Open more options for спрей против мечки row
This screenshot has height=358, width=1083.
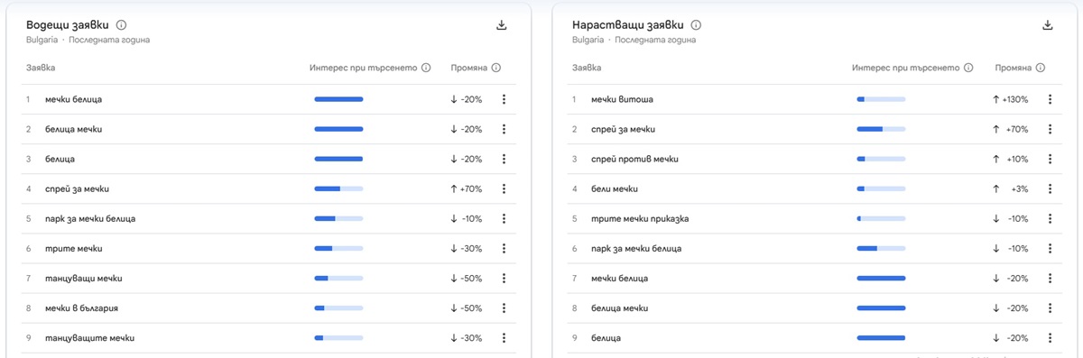(1050, 159)
